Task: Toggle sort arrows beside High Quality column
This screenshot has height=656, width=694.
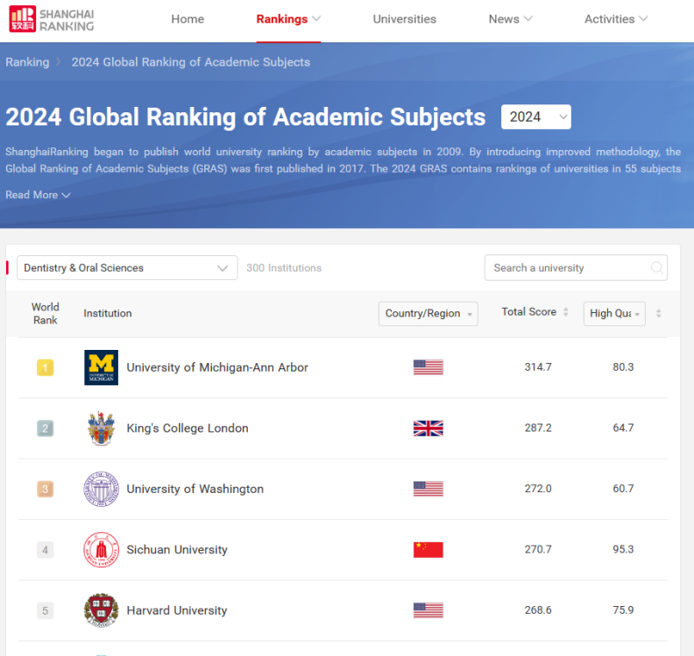Action: pos(658,313)
